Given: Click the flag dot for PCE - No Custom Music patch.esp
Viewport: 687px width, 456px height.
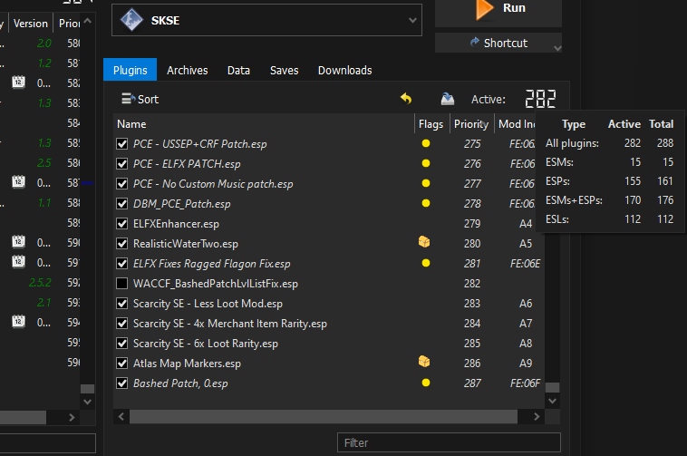Looking at the screenshot, I should 425,183.
